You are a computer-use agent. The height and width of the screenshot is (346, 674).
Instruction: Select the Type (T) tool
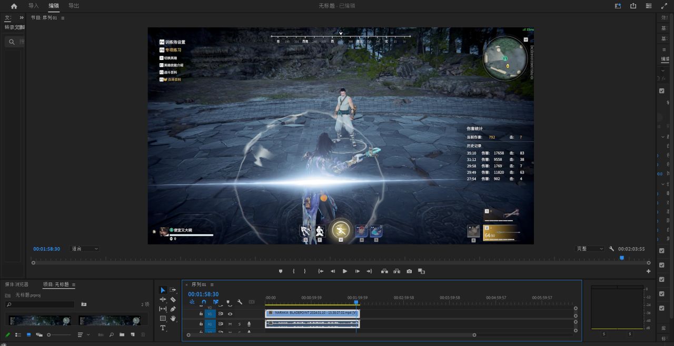pyautogui.click(x=163, y=328)
